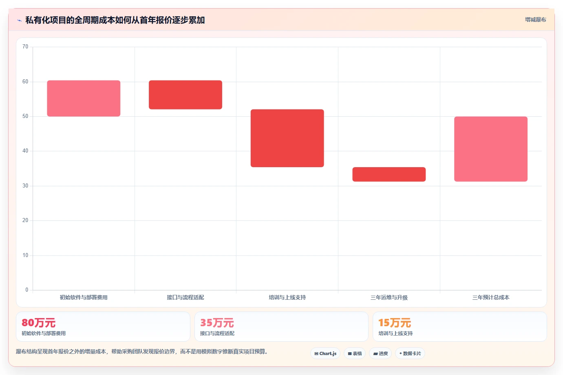Click the 70 value on the y-axis
Image resolution: width=563 pixels, height=375 pixels.
[25, 47]
